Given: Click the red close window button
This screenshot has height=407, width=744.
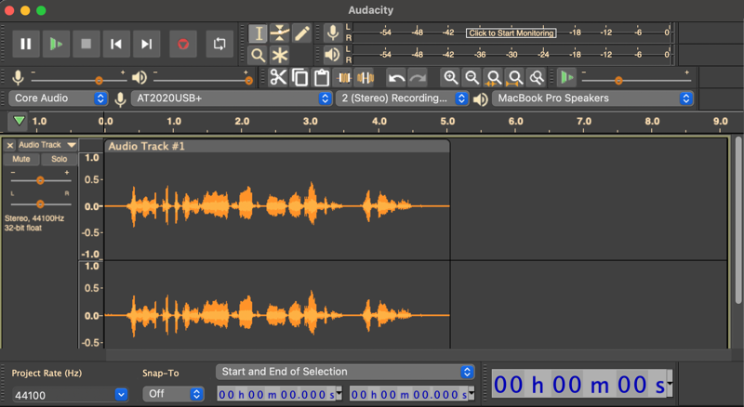Looking at the screenshot, I should 9,10.
